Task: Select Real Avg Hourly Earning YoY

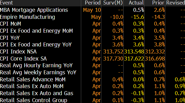Action: (x=36, y=66)
